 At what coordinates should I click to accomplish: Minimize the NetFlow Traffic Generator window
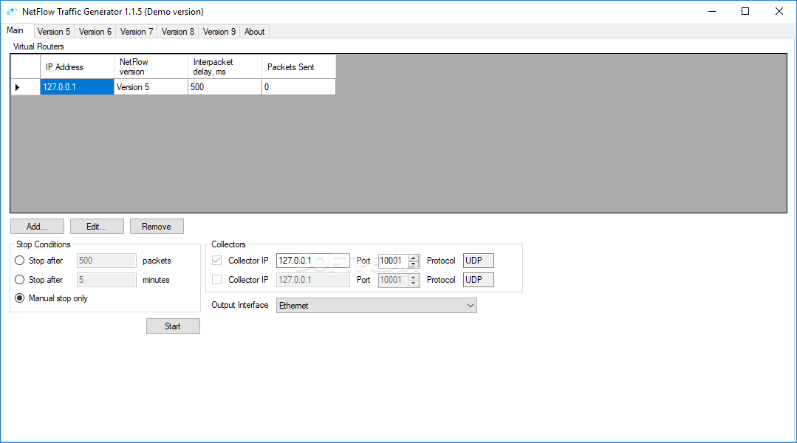[712, 11]
